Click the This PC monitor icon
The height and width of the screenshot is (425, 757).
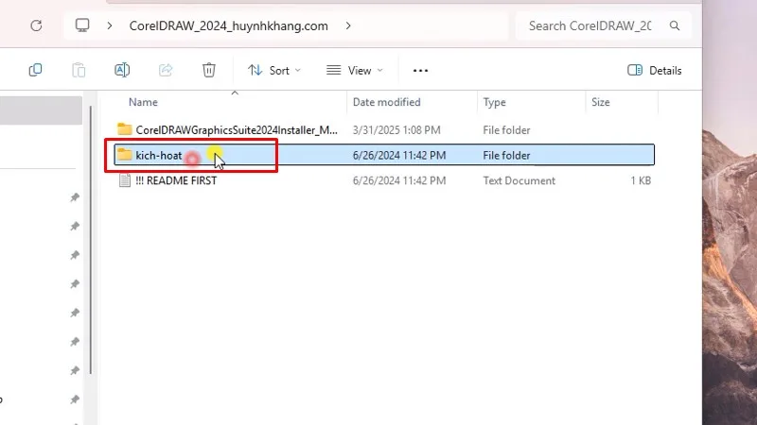(83, 25)
